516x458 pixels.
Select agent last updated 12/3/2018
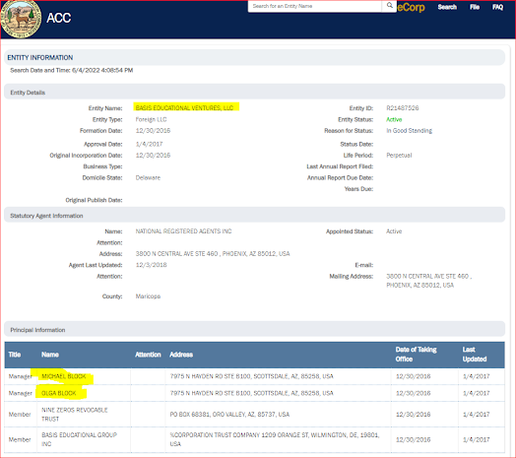pos(151,265)
